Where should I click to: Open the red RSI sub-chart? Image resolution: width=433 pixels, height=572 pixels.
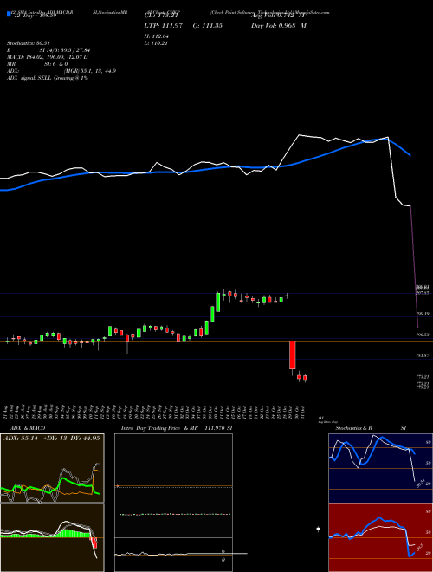pyautogui.click(x=380, y=537)
